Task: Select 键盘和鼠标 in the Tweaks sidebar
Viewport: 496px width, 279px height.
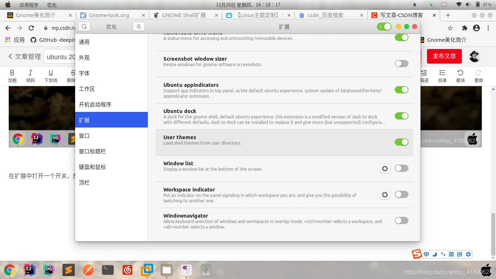Action: tap(111, 167)
